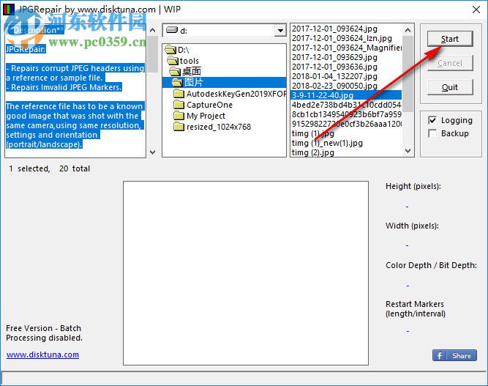Viewport: 488px width, 386px height.
Task: Click the My Project folder icon
Action: pyautogui.click(x=179, y=116)
